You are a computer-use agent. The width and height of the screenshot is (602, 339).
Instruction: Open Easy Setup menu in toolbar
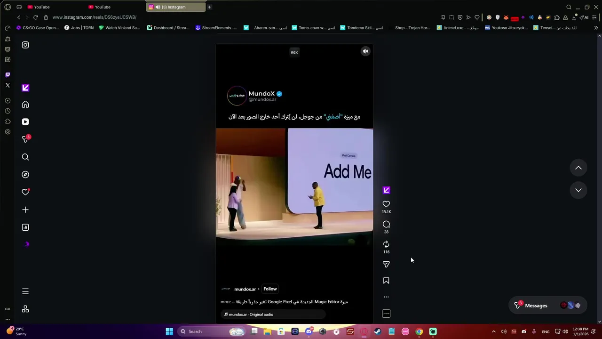tap(594, 17)
